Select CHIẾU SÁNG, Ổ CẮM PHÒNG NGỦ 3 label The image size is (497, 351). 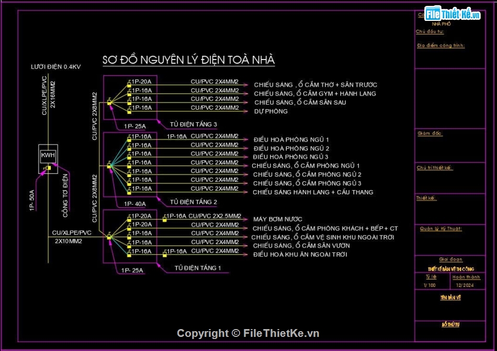(307, 183)
